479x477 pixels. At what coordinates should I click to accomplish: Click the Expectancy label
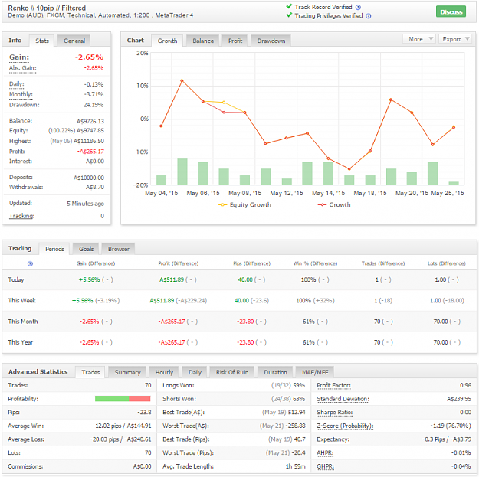click(x=333, y=439)
